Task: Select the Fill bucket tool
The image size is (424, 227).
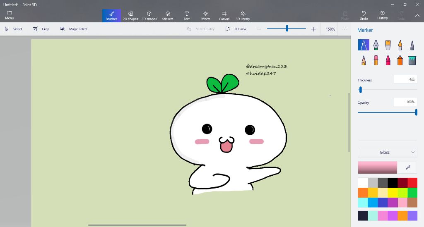Action: click(x=412, y=60)
